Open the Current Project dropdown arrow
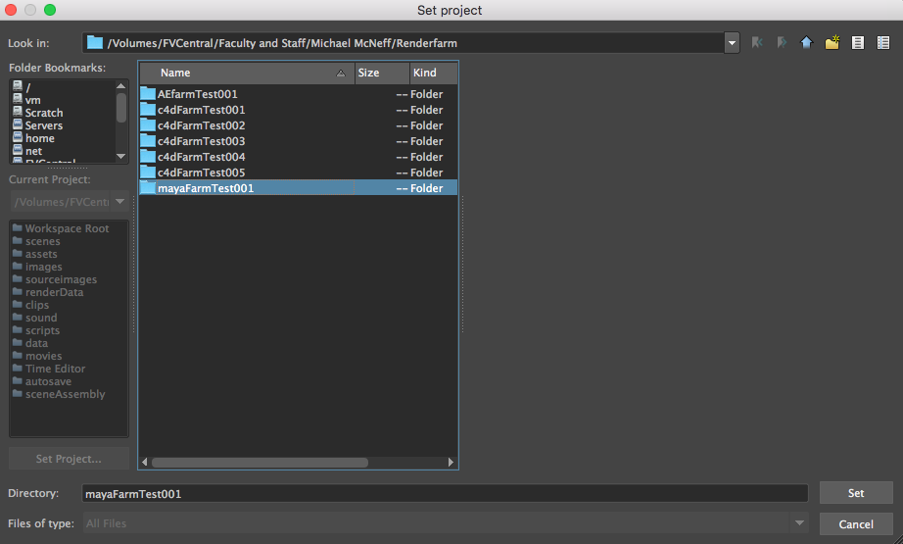This screenshot has height=544, width=903. click(119, 202)
